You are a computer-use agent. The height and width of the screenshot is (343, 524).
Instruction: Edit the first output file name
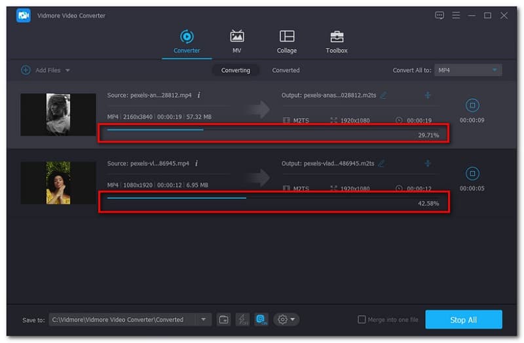click(x=383, y=96)
